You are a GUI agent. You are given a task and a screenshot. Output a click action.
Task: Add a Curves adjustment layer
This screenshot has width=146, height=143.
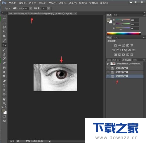click(x=124, y=45)
